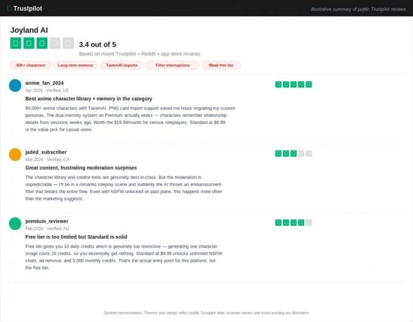The image size is (413, 322).
Task: Open premium_reviewer reviewer profile name
Action: click(x=47, y=221)
